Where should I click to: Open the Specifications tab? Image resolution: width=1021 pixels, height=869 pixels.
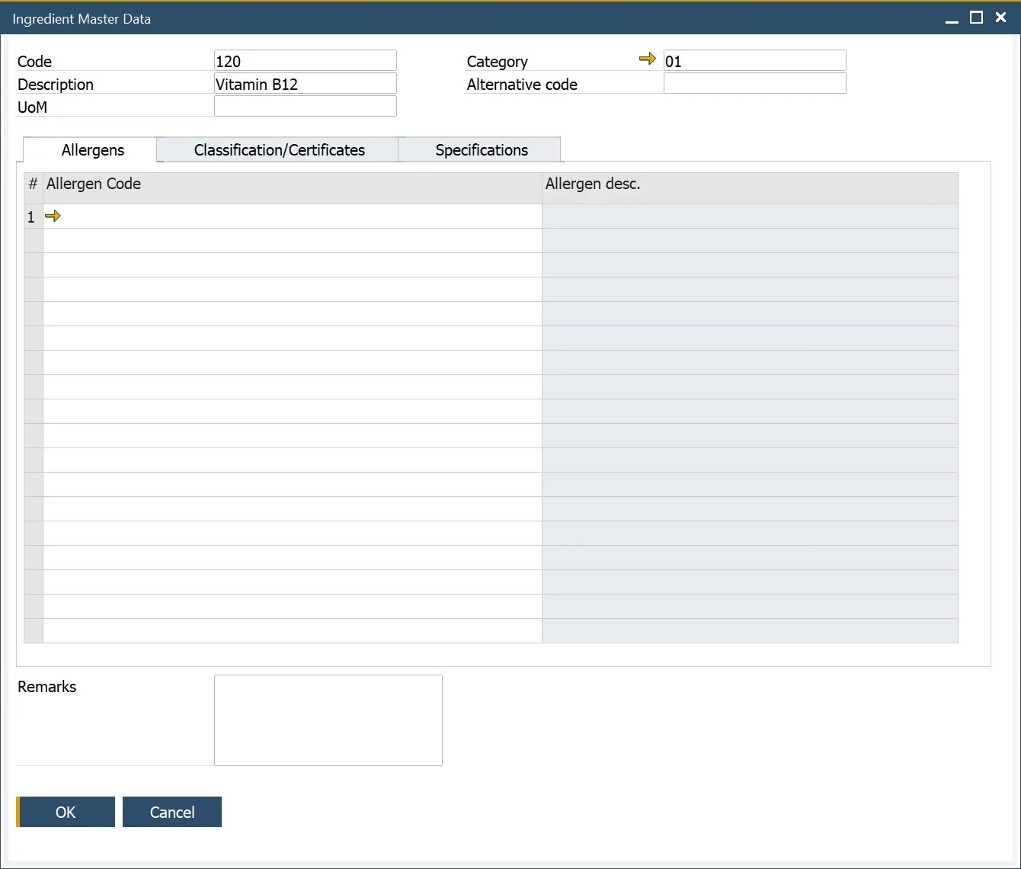[481, 150]
